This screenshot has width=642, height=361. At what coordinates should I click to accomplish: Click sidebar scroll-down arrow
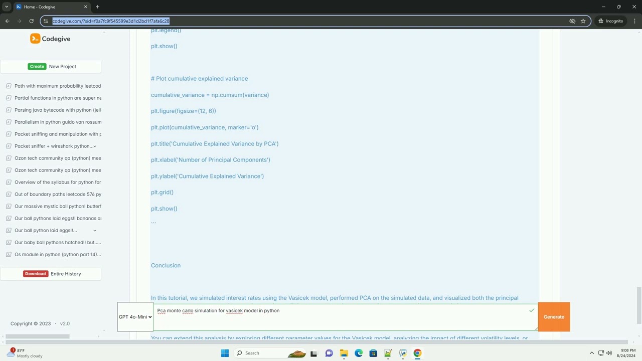[x=104, y=330]
